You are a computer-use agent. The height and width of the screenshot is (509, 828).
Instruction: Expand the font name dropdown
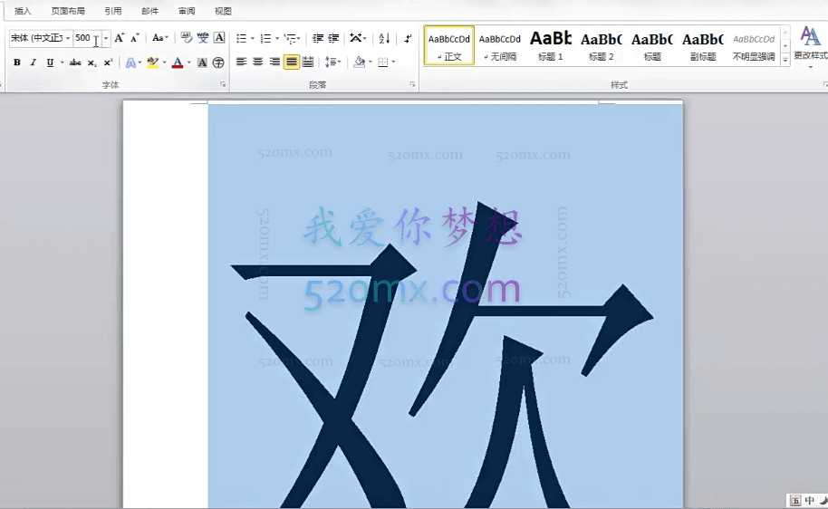coord(68,39)
